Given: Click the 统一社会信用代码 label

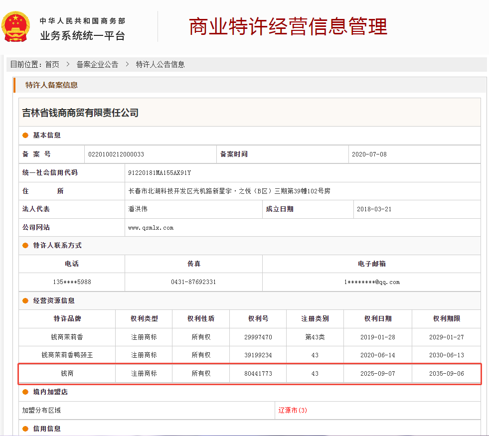Looking at the screenshot, I should tap(50, 172).
